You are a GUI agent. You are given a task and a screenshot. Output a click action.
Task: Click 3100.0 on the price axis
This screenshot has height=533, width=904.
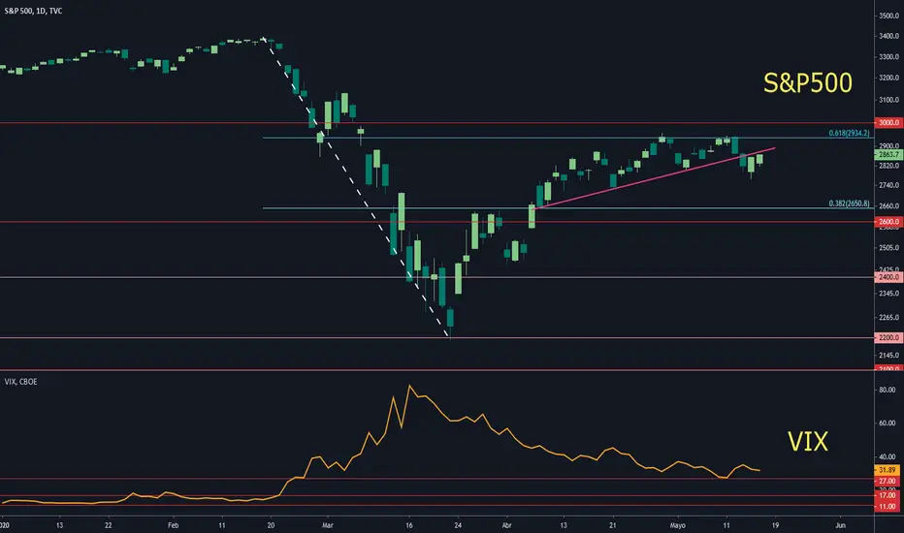click(889, 100)
